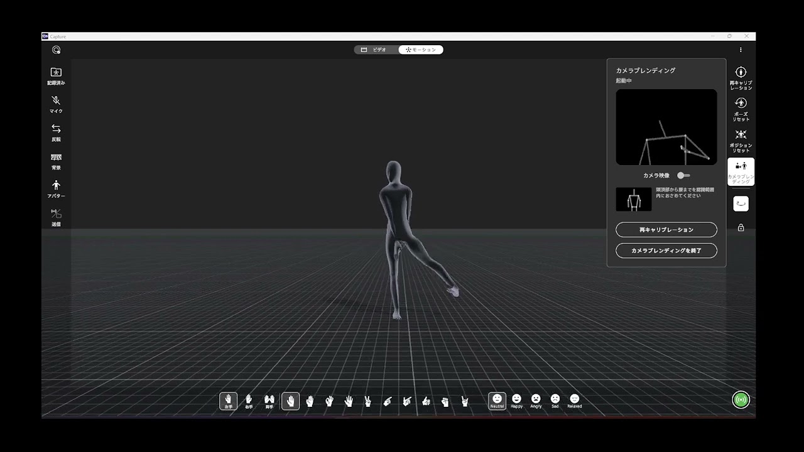Open the 背景 background settings
804x452 pixels.
[x=56, y=161]
